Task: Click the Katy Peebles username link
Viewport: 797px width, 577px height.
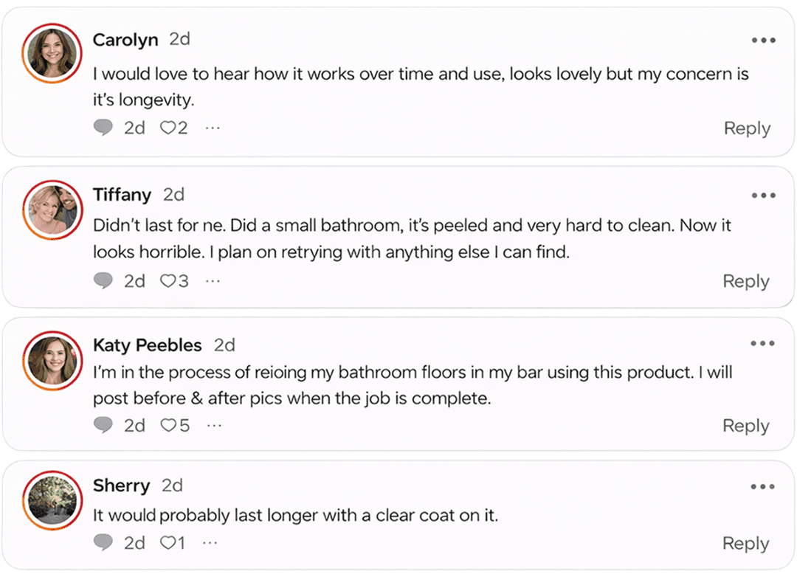Action: pos(147,345)
